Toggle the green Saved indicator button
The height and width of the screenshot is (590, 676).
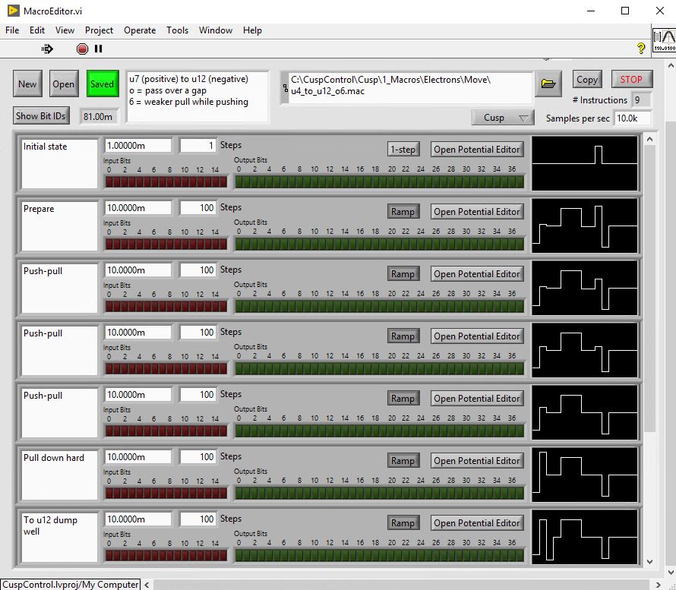(x=102, y=84)
